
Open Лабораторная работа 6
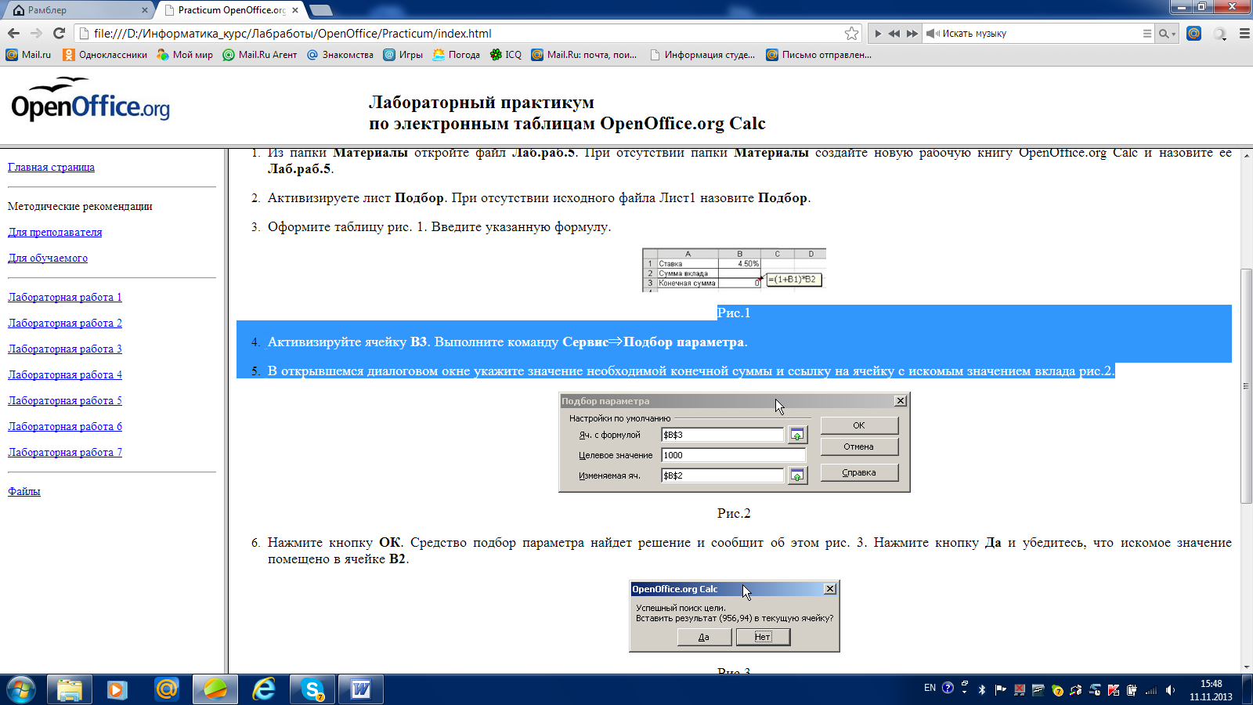[x=65, y=426]
